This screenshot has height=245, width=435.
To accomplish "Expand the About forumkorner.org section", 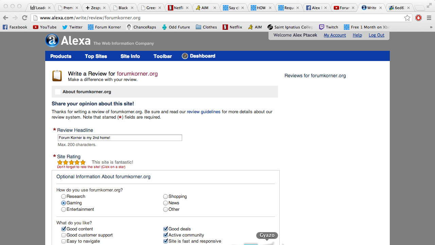I will click(165, 91).
